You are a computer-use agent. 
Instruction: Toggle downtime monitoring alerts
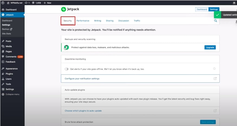[67, 69]
